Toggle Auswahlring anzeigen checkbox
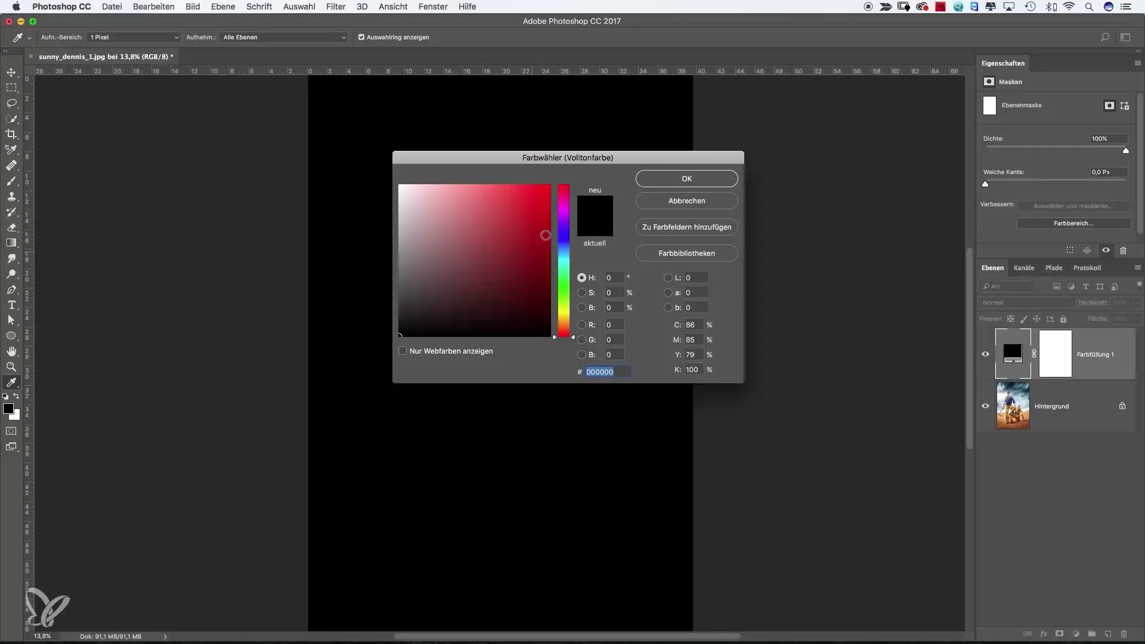The width and height of the screenshot is (1145, 644). pyautogui.click(x=361, y=37)
